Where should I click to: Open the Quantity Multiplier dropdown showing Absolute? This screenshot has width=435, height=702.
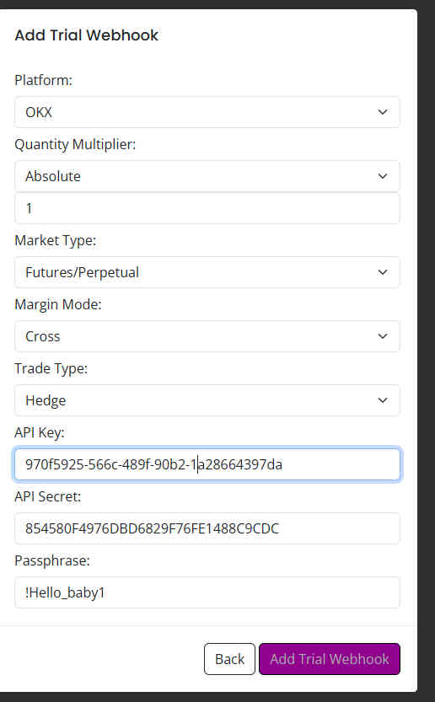(x=207, y=176)
